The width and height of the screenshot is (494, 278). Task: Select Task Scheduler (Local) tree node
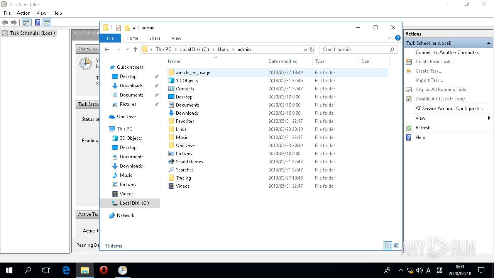(x=32, y=33)
